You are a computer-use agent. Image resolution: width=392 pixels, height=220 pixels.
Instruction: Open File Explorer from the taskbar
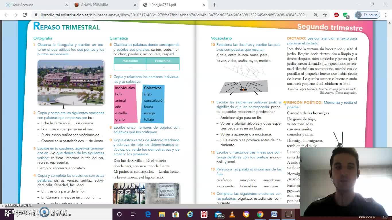pyautogui.click(x=162, y=214)
